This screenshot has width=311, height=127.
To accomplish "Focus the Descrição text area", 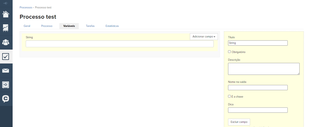I will click(x=264, y=69).
